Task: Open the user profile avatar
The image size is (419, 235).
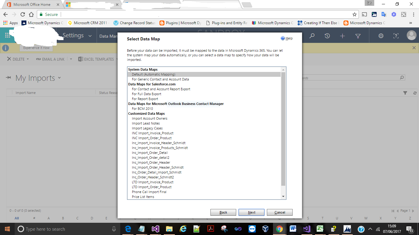Action: [x=411, y=35]
